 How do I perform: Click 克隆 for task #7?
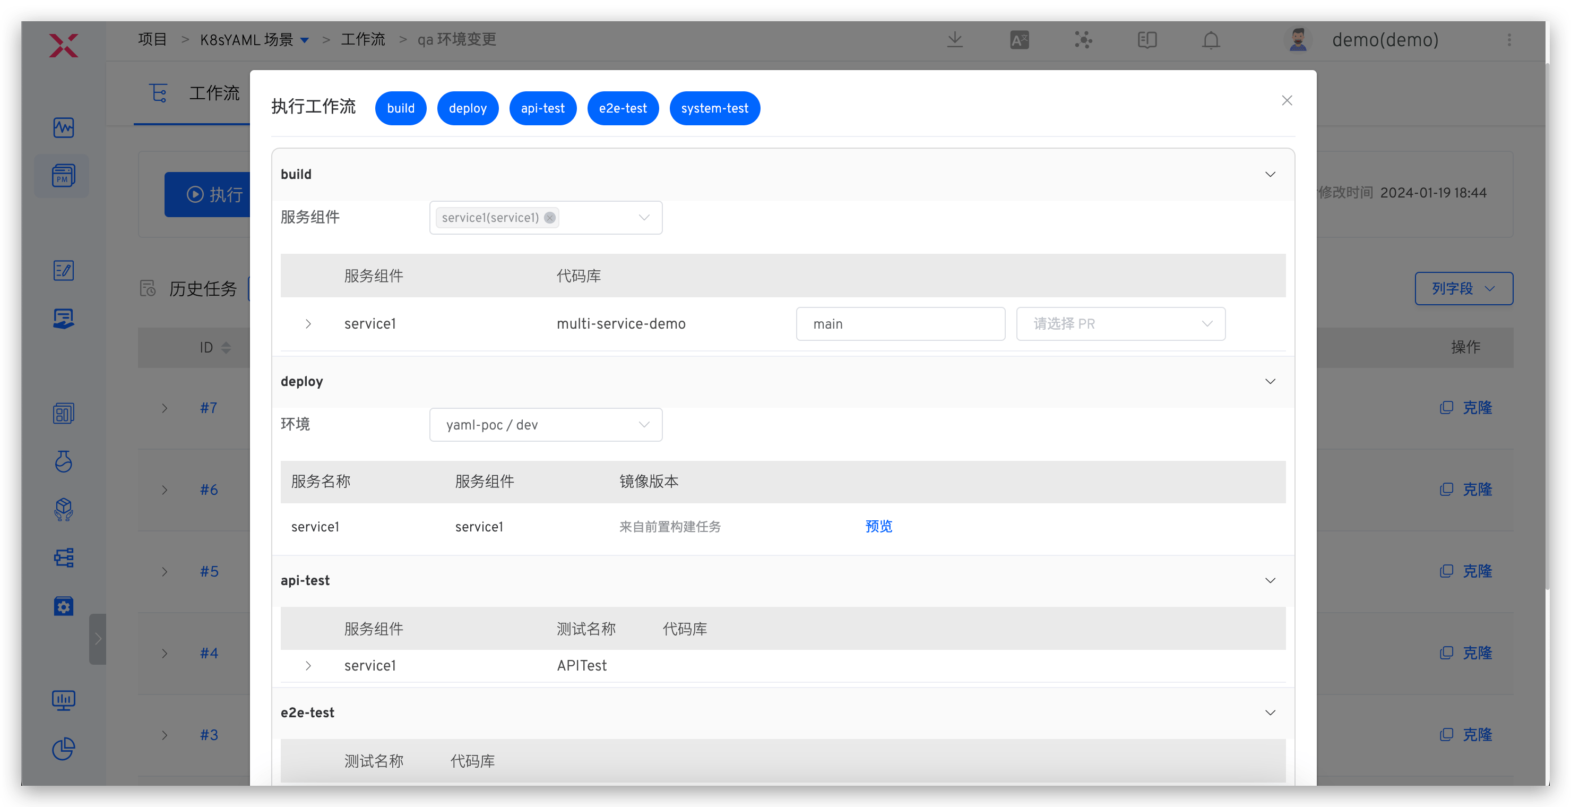click(x=1467, y=407)
